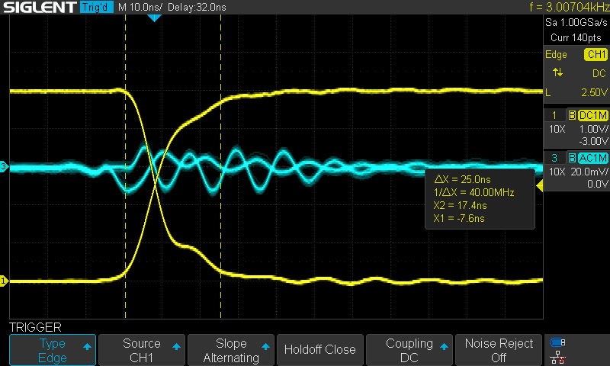The width and height of the screenshot is (610, 366).
Task: Click the channel 1 bandwidth limit B indicator
Action: 570,115
